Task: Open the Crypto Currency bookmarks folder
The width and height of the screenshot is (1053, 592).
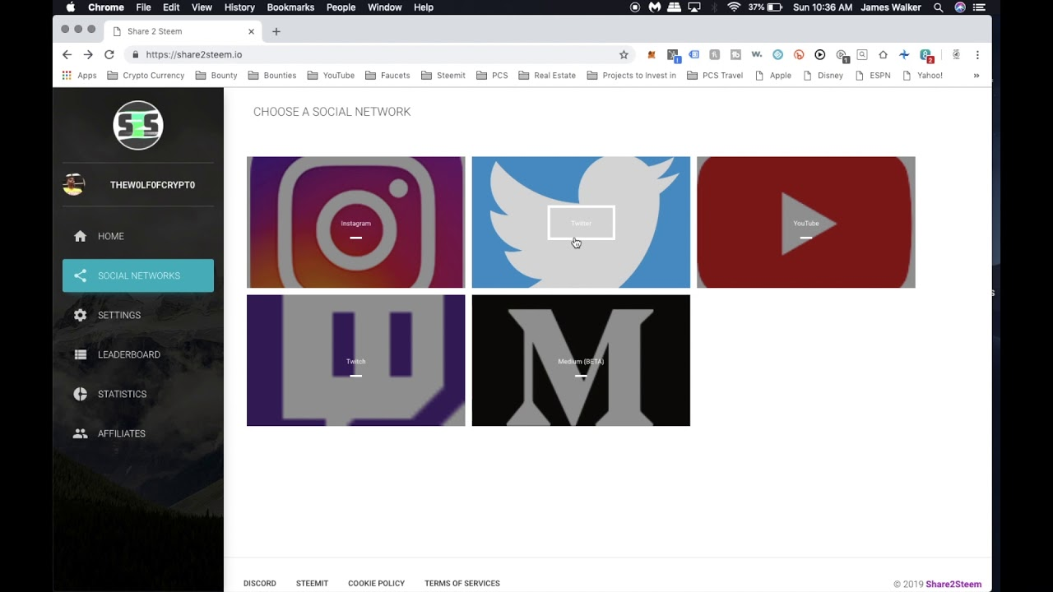Action: [x=146, y=76]
